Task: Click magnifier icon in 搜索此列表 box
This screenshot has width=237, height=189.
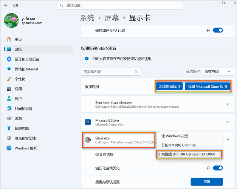Action: (136, 72)
